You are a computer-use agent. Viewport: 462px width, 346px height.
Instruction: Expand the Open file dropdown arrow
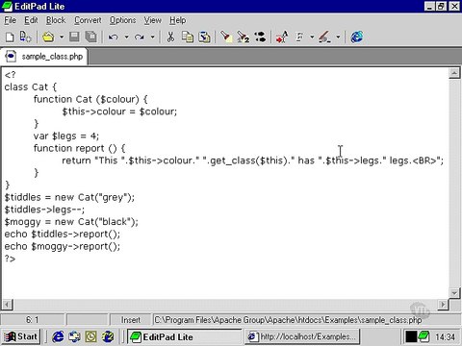(x=62, y=37)
